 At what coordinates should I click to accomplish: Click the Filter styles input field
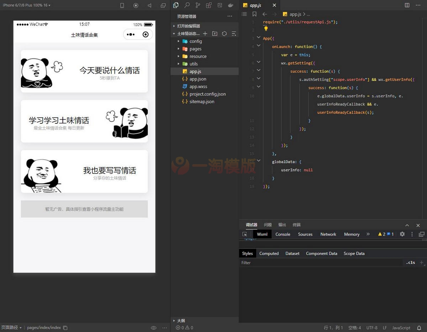320,263
